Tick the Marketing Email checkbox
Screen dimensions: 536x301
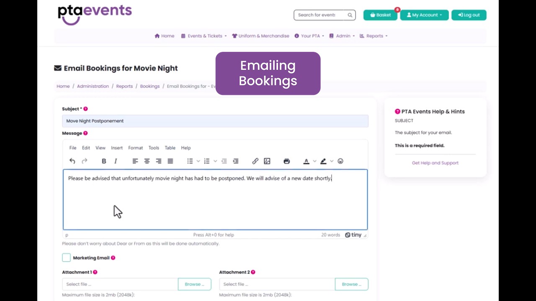pyautogui.click(x=66, y=258)
